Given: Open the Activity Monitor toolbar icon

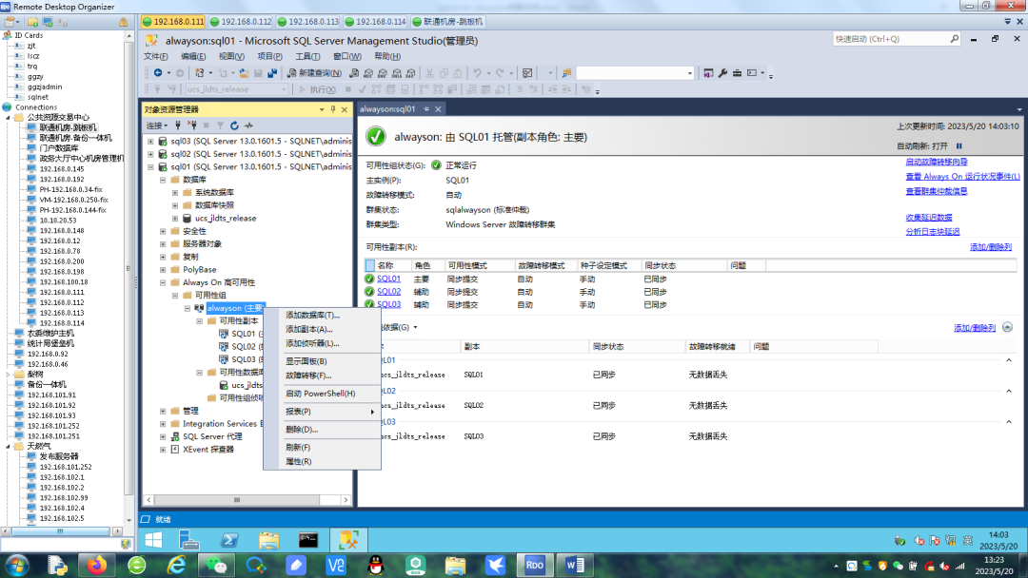Looking at the screenshot, I should click(x=527, y=72).
